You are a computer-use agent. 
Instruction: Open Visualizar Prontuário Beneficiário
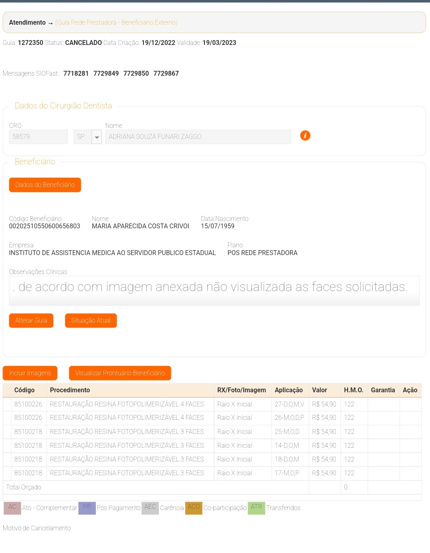tap(120, 373)
